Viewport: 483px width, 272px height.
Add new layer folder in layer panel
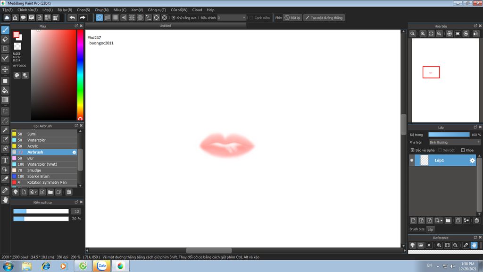[x=448, y=220]
